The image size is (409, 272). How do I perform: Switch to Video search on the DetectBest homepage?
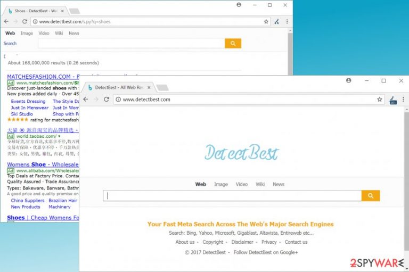pos(242,184)
